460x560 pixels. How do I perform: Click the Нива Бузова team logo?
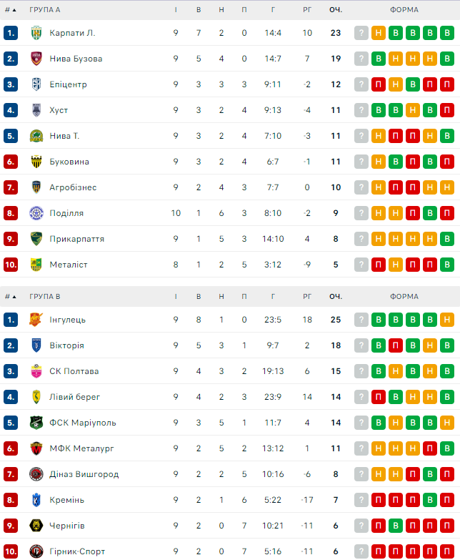36,59
